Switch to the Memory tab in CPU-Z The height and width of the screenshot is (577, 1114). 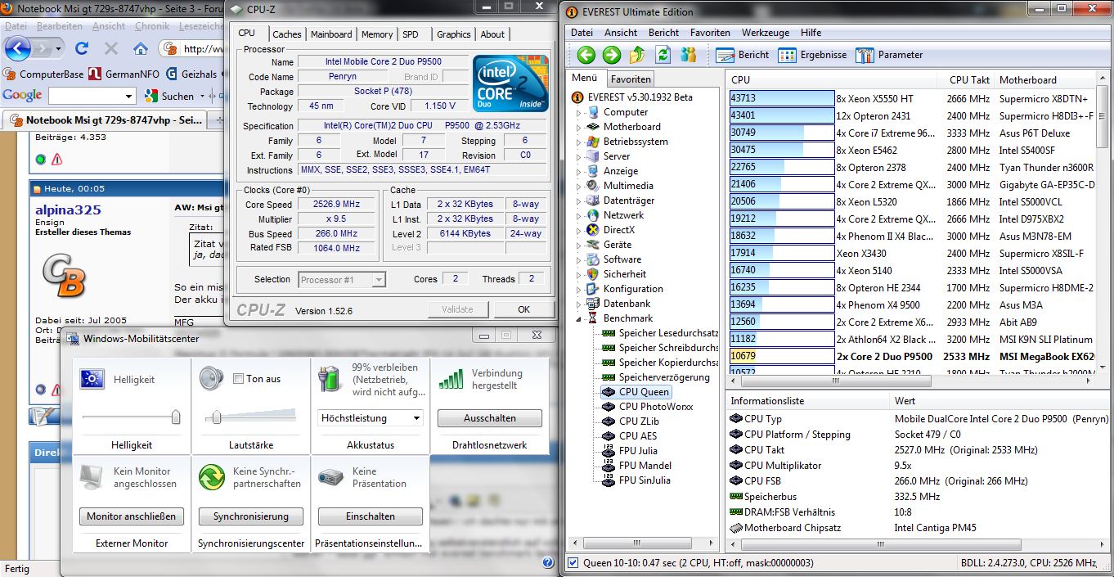tap(377, 34)
